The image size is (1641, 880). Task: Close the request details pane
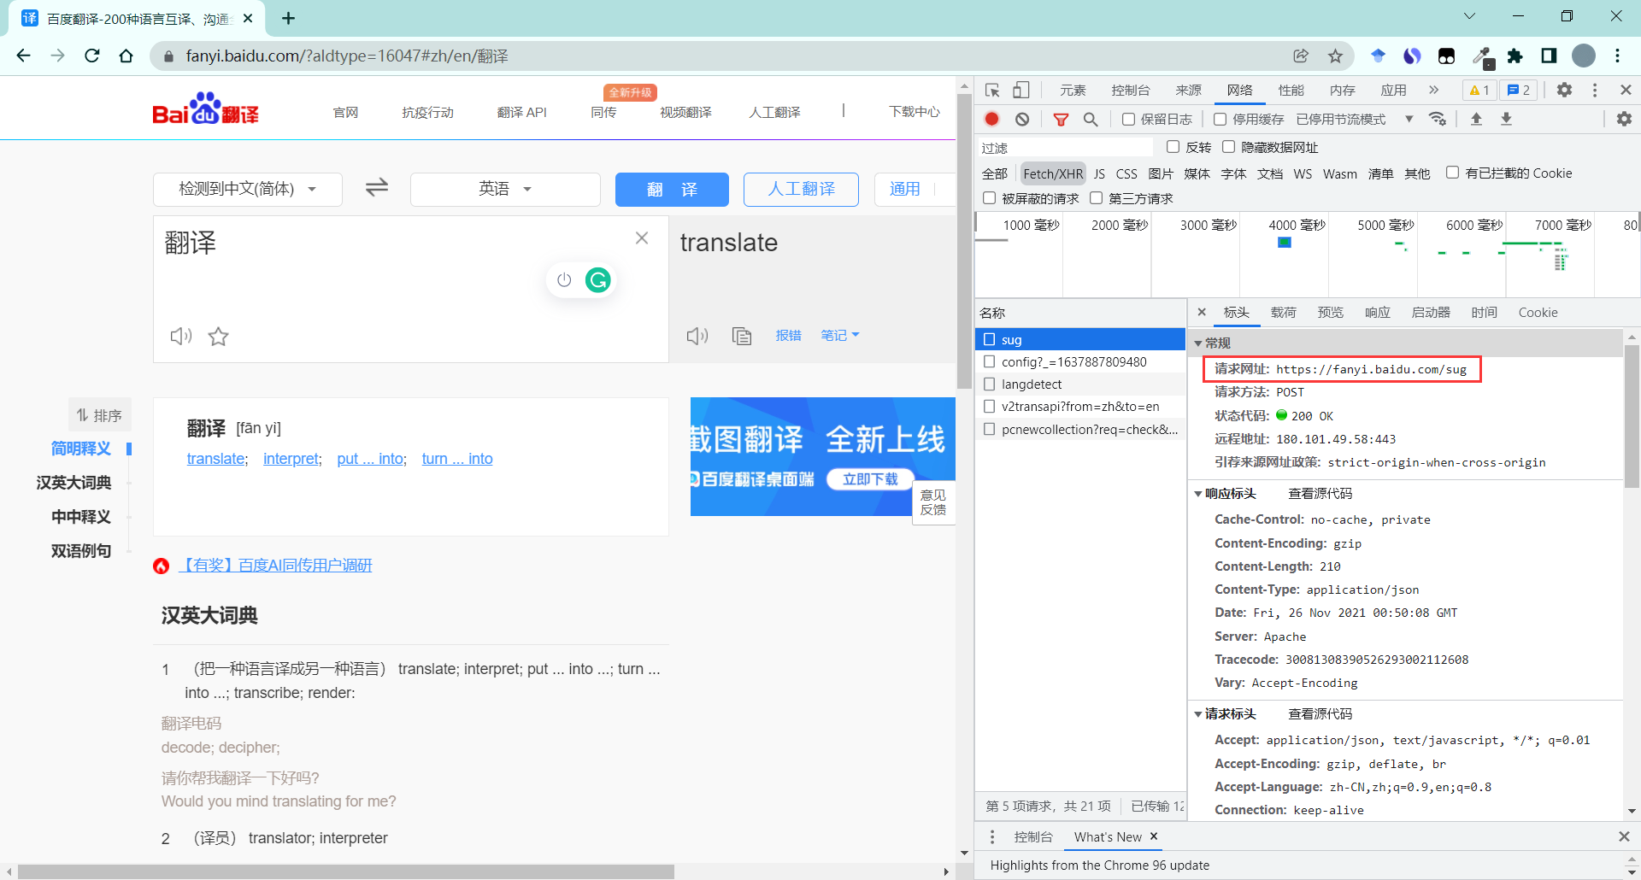[x=1202, y=313]
